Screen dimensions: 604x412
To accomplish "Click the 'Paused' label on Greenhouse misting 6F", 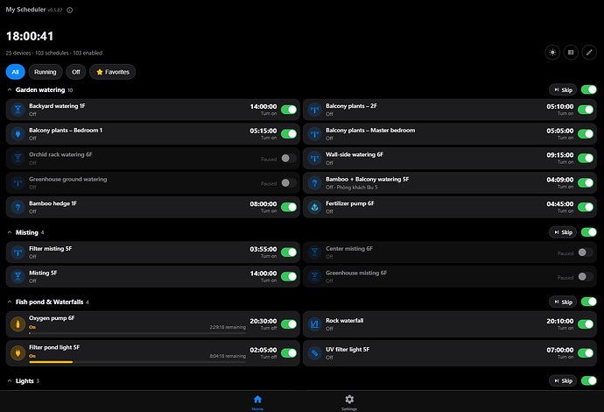I will [565, 278].
